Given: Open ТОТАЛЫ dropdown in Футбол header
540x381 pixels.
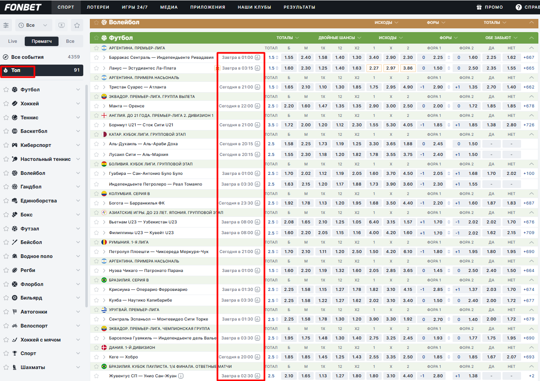Looking at the screenshot, I should click(288, 38).
